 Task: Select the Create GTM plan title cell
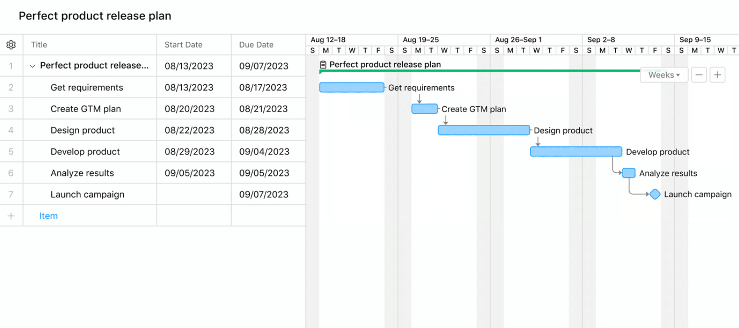pyautogui.click(x=90, y=109)
